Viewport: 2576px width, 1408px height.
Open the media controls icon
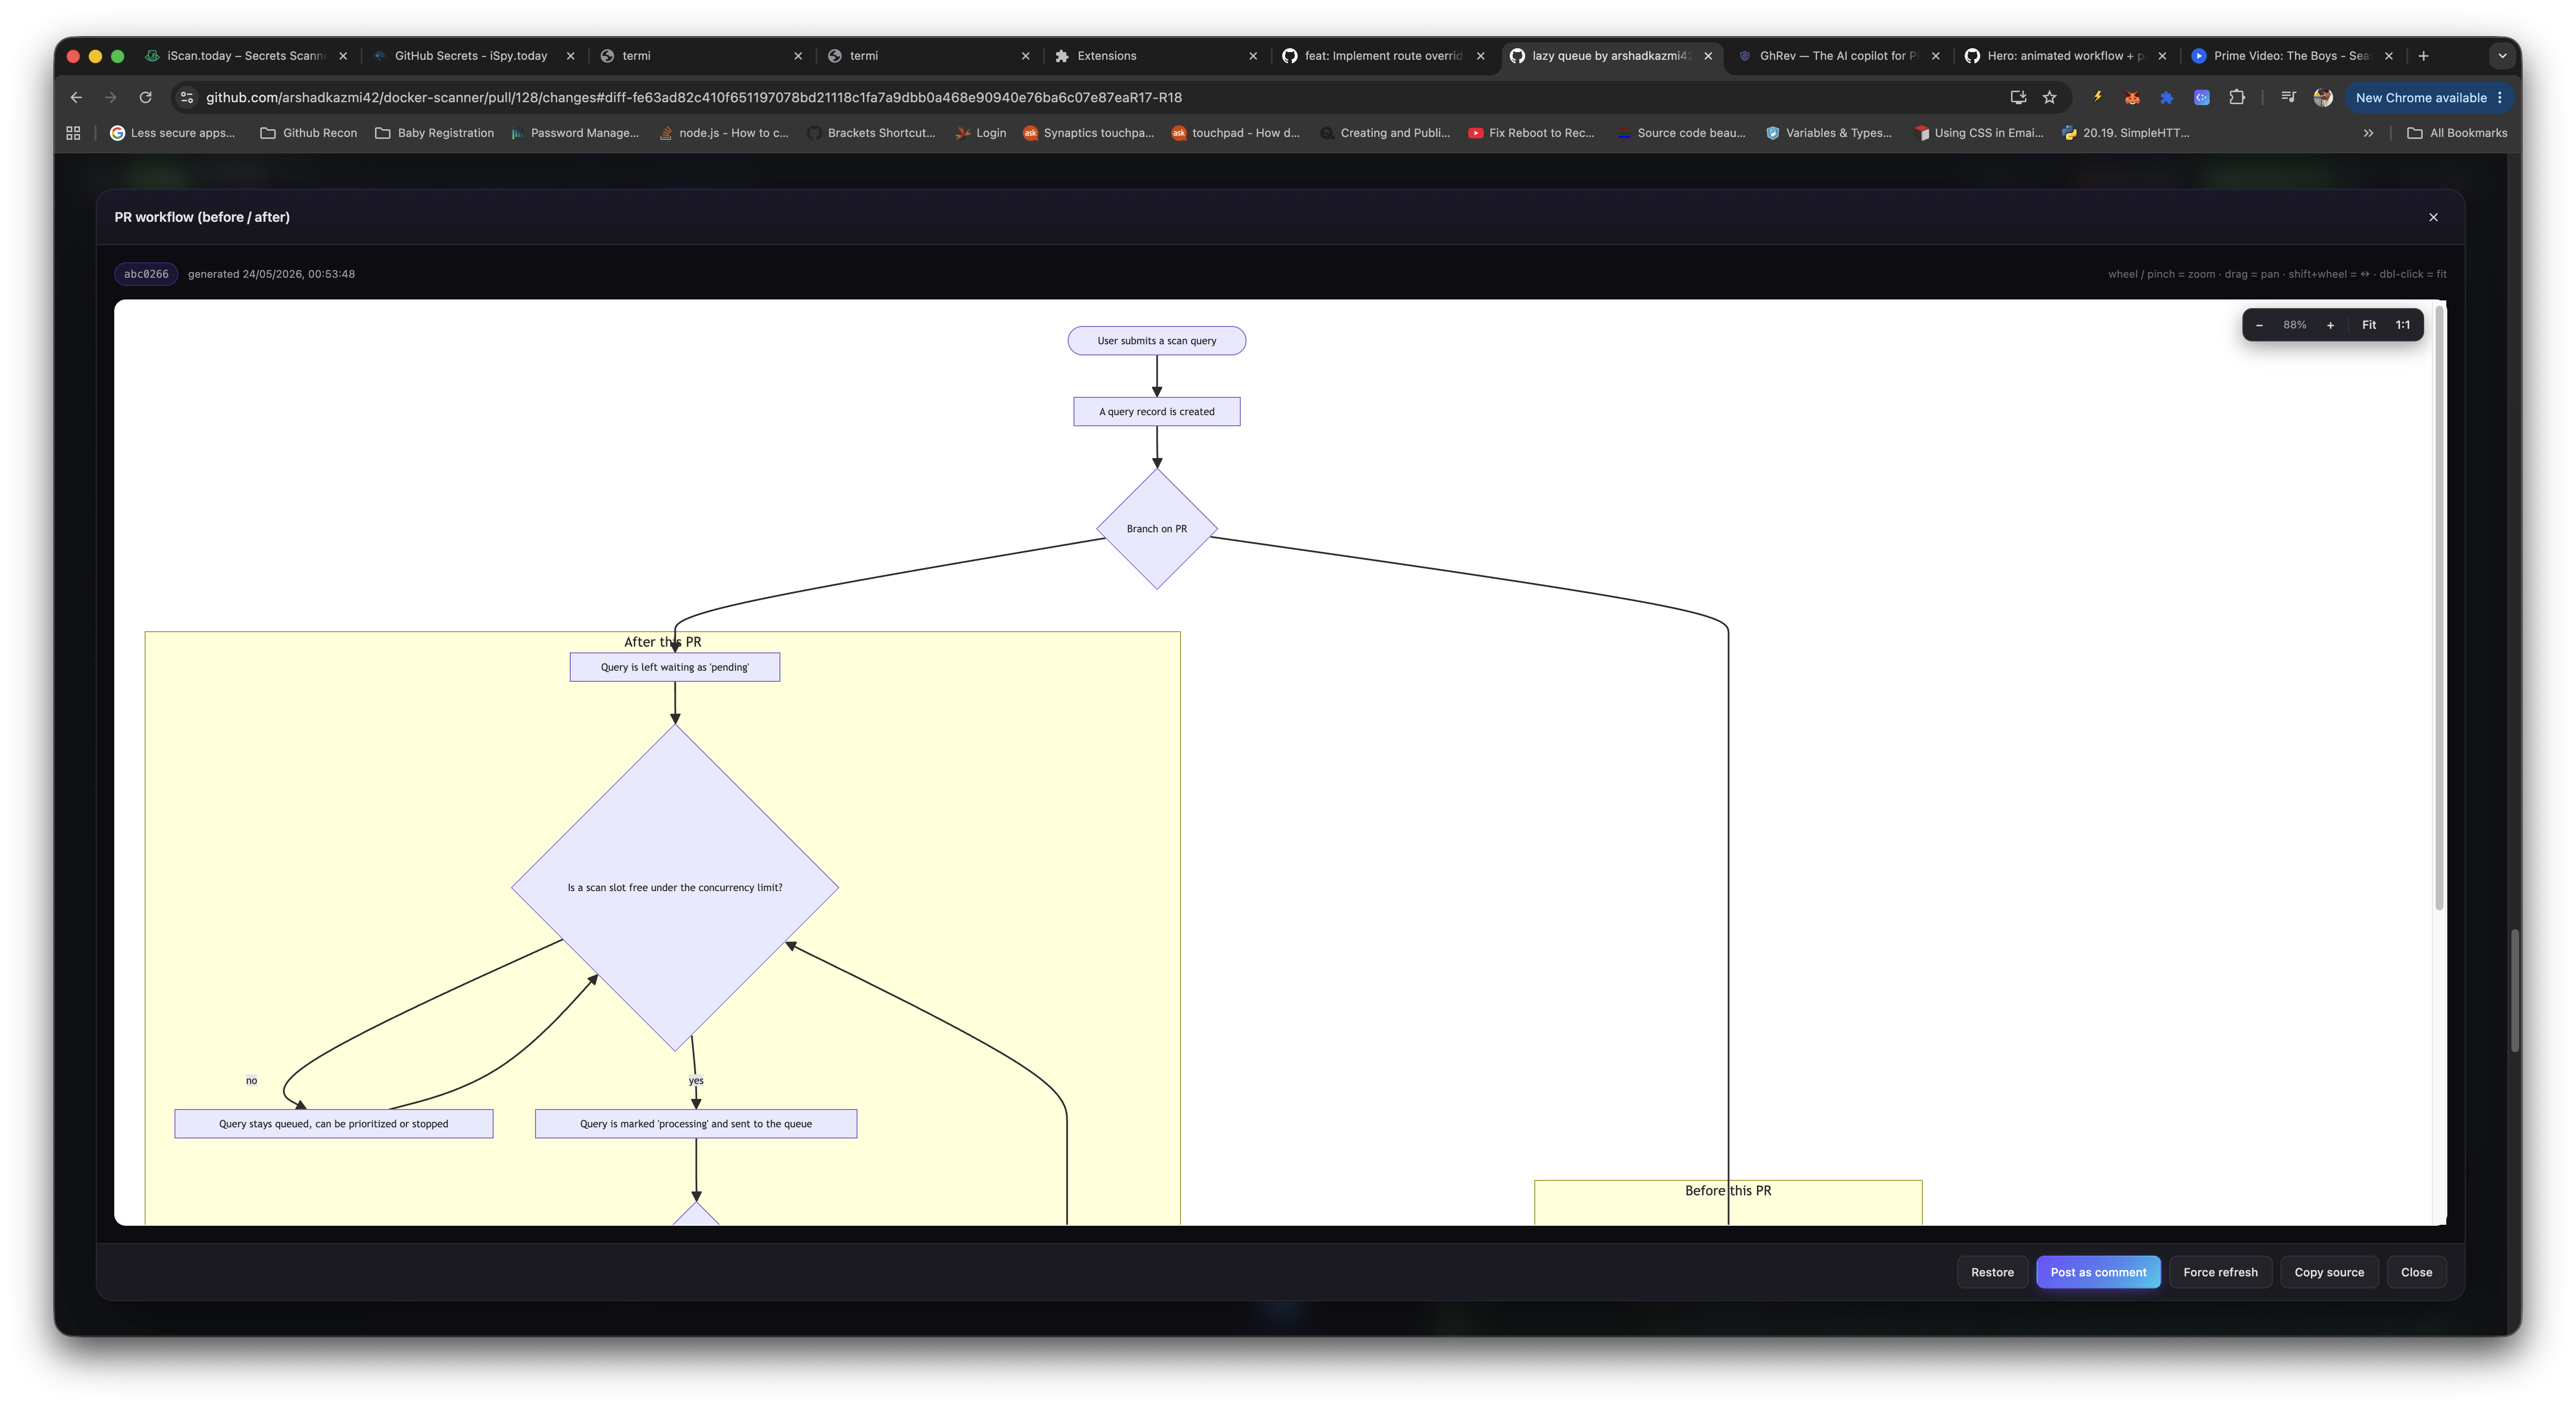[2288, 97]
